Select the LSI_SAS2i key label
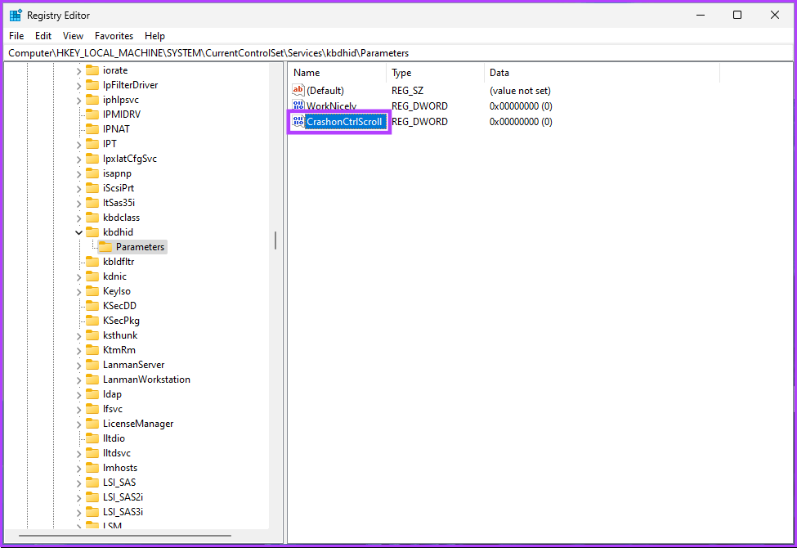 123,497
